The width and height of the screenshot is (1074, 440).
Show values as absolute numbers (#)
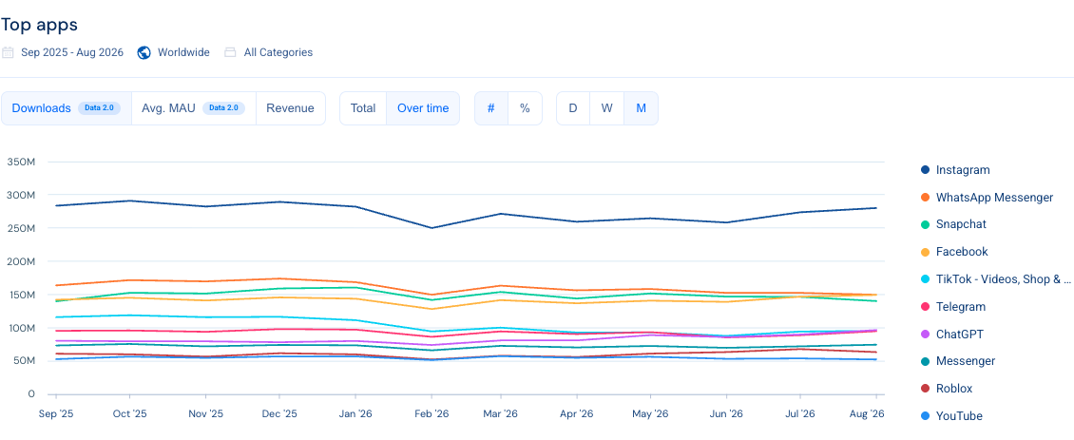[491, 108]
